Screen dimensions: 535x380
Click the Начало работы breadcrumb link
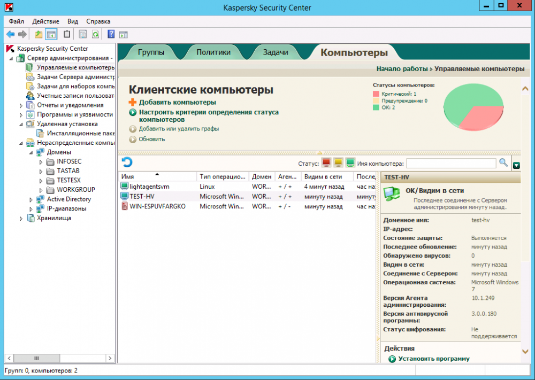pos(402,69)
